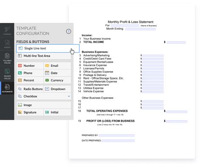Add a Number field
The width and height of the screenshot is (201, 167).
pyautogui.click(x=30, y=66)
